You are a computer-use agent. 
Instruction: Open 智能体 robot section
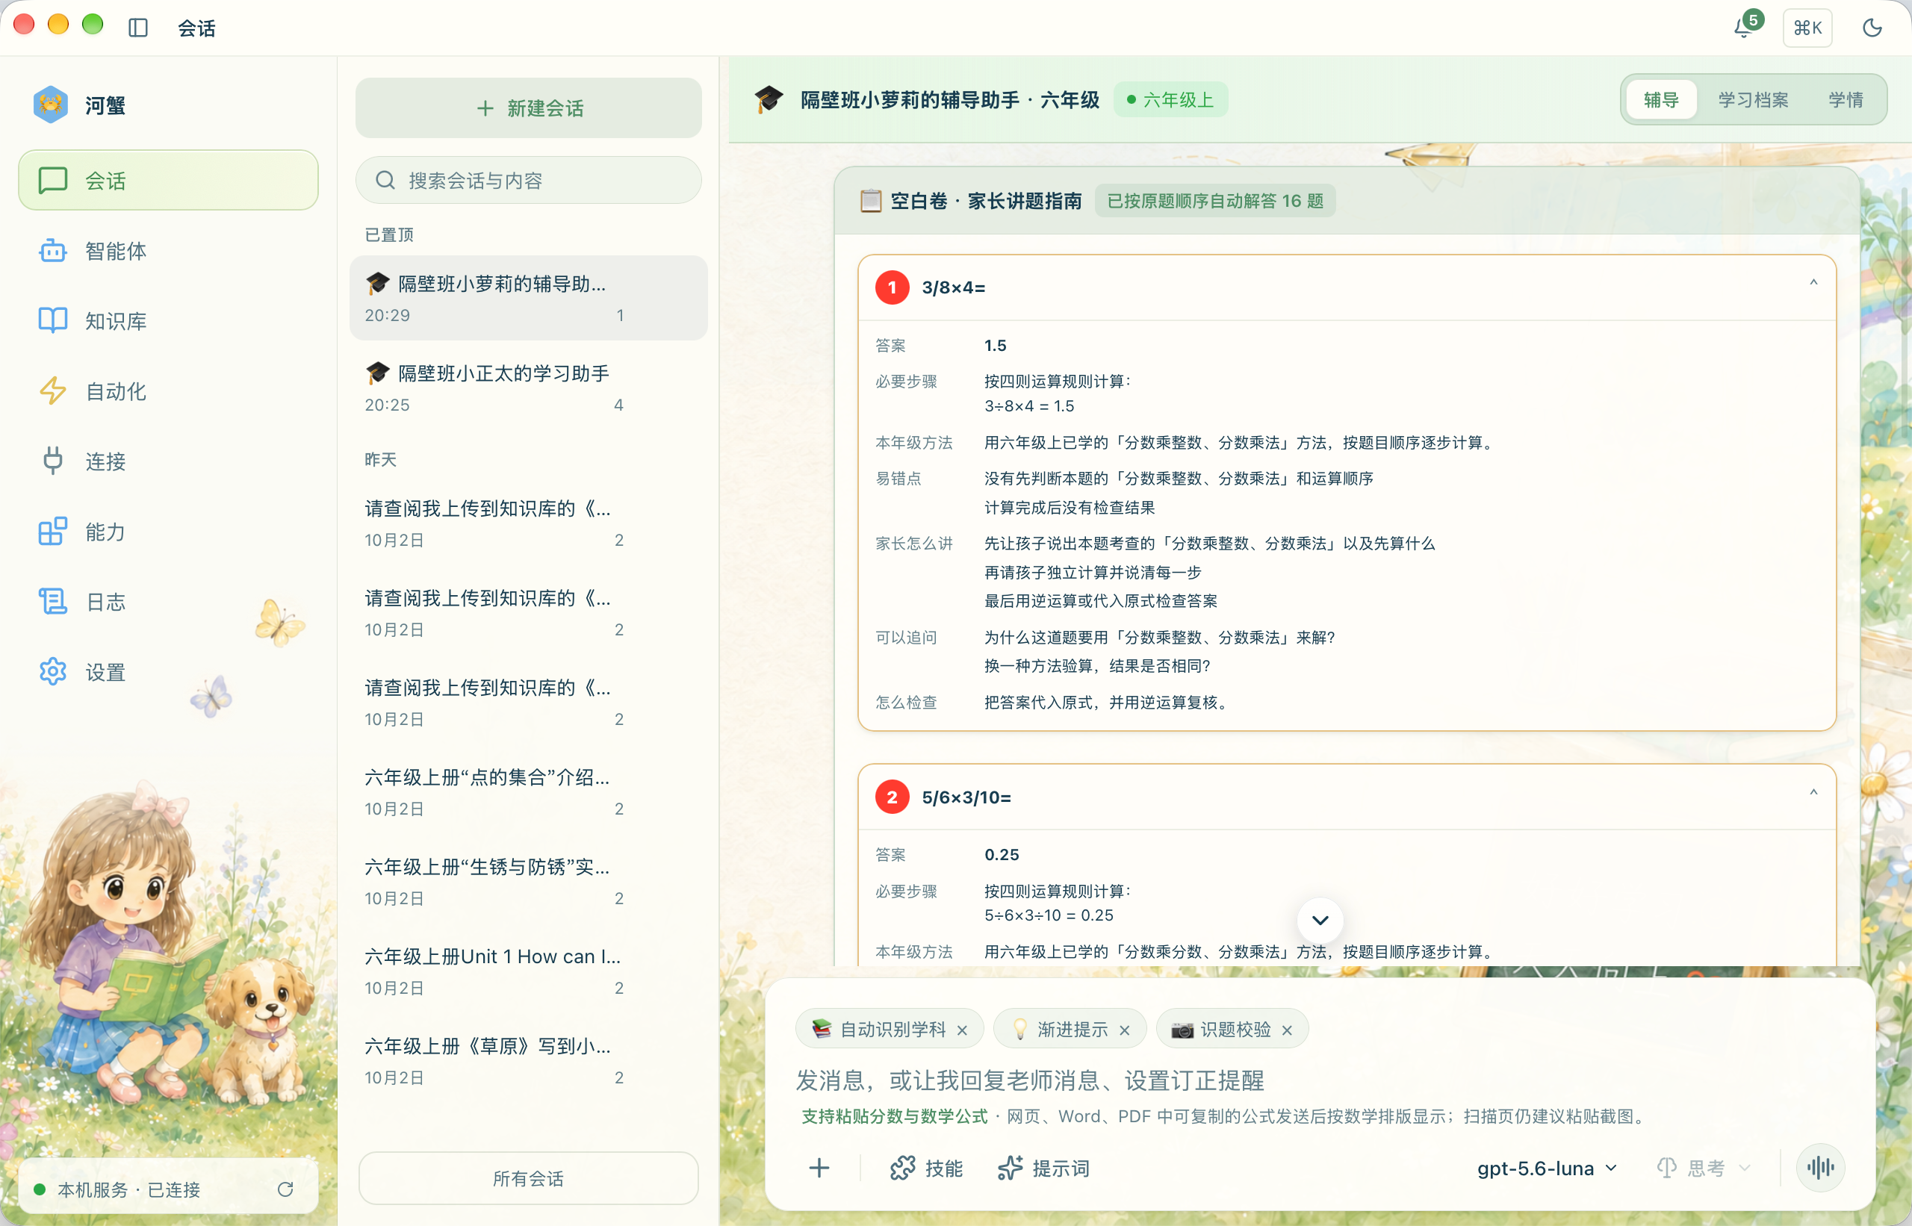tap(168, 251)
